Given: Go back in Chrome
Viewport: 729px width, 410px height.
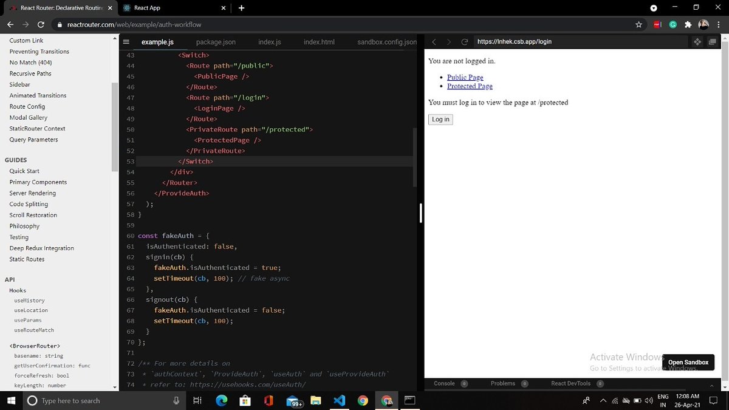Looking at the screenshot, I should 10,25.
